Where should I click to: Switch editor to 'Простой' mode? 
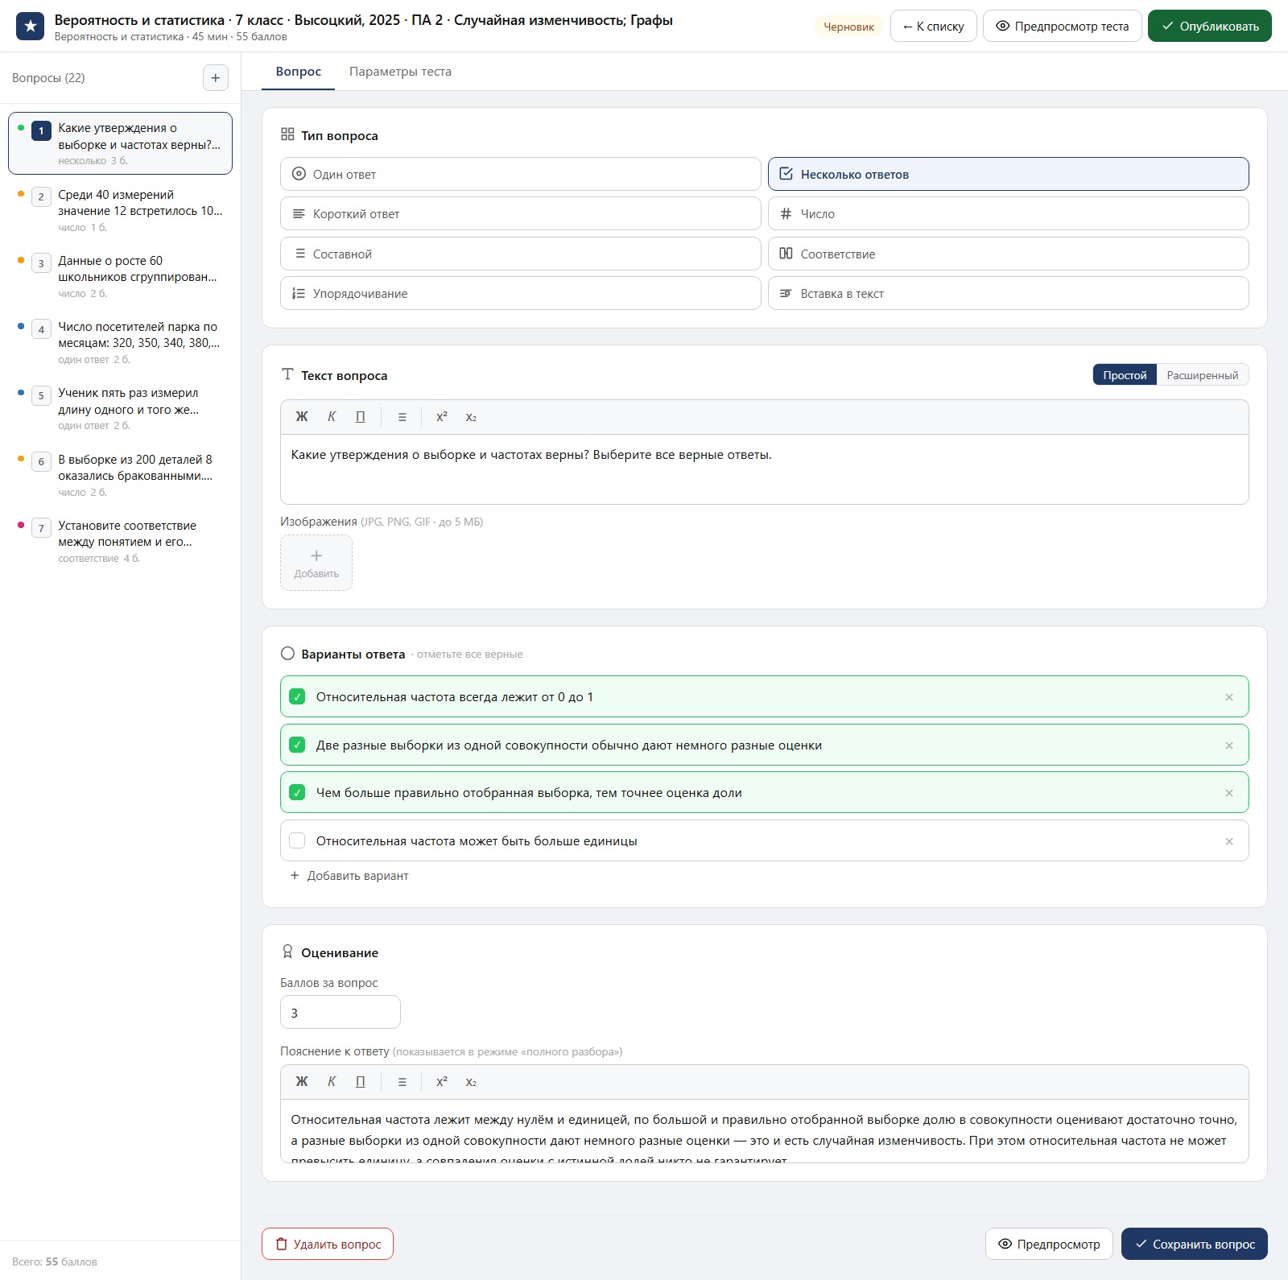1125,375
